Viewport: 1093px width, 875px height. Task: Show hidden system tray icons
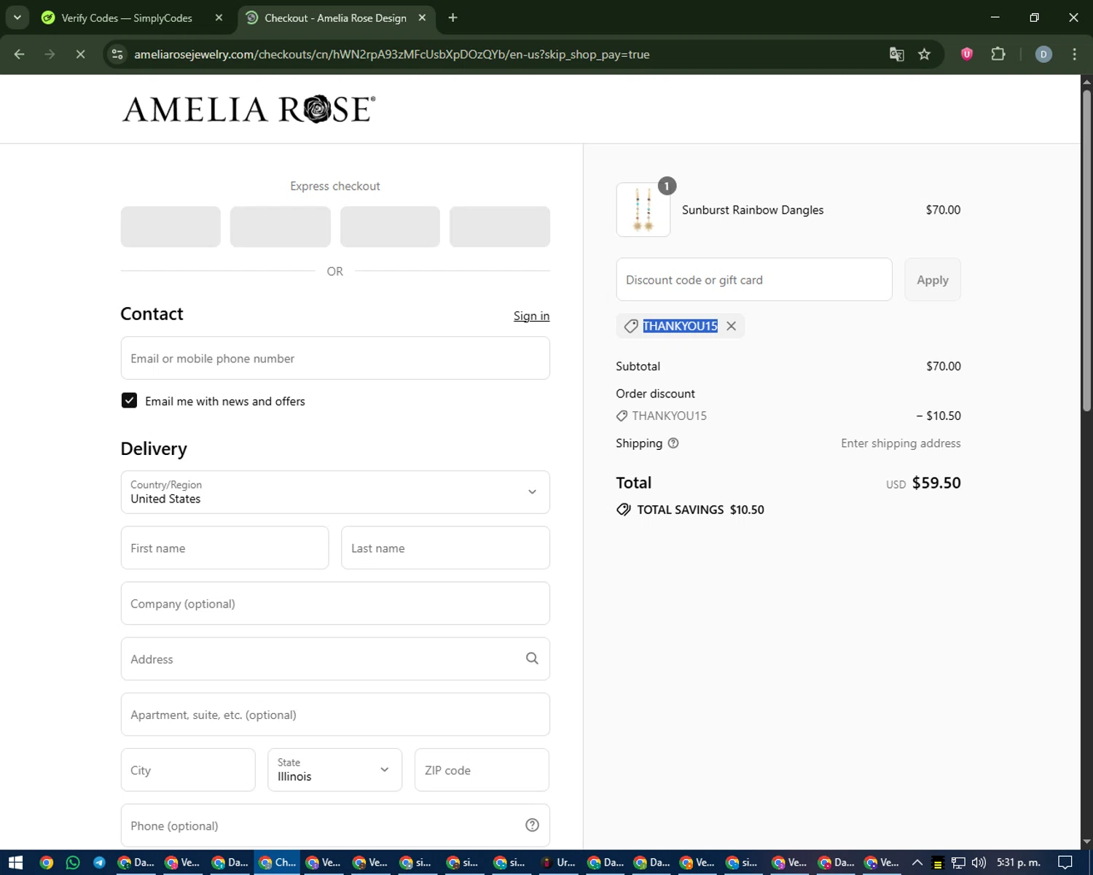coord(917,863)
